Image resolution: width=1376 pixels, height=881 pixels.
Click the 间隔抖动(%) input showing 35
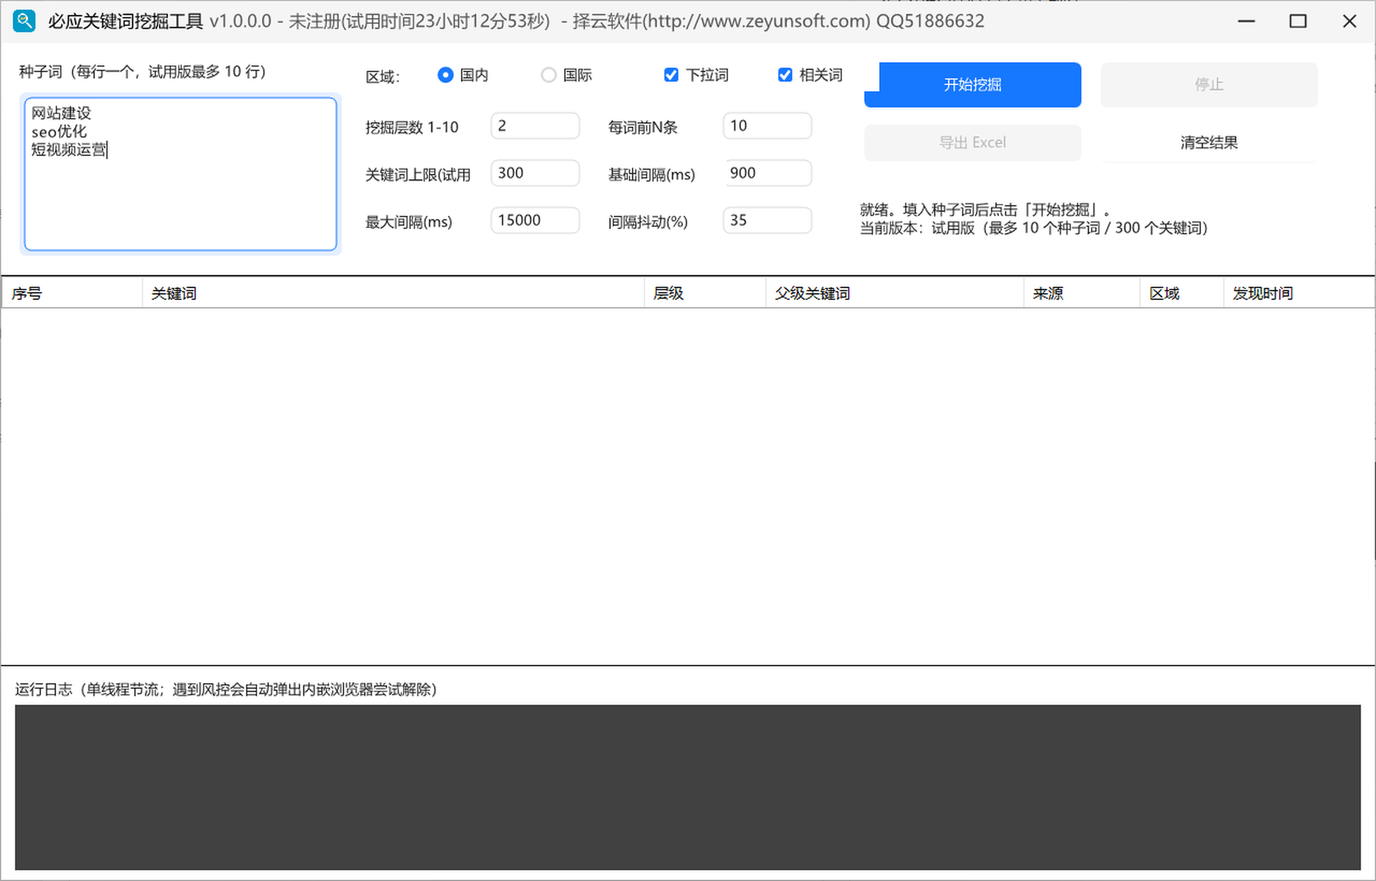tap(768, 220)
